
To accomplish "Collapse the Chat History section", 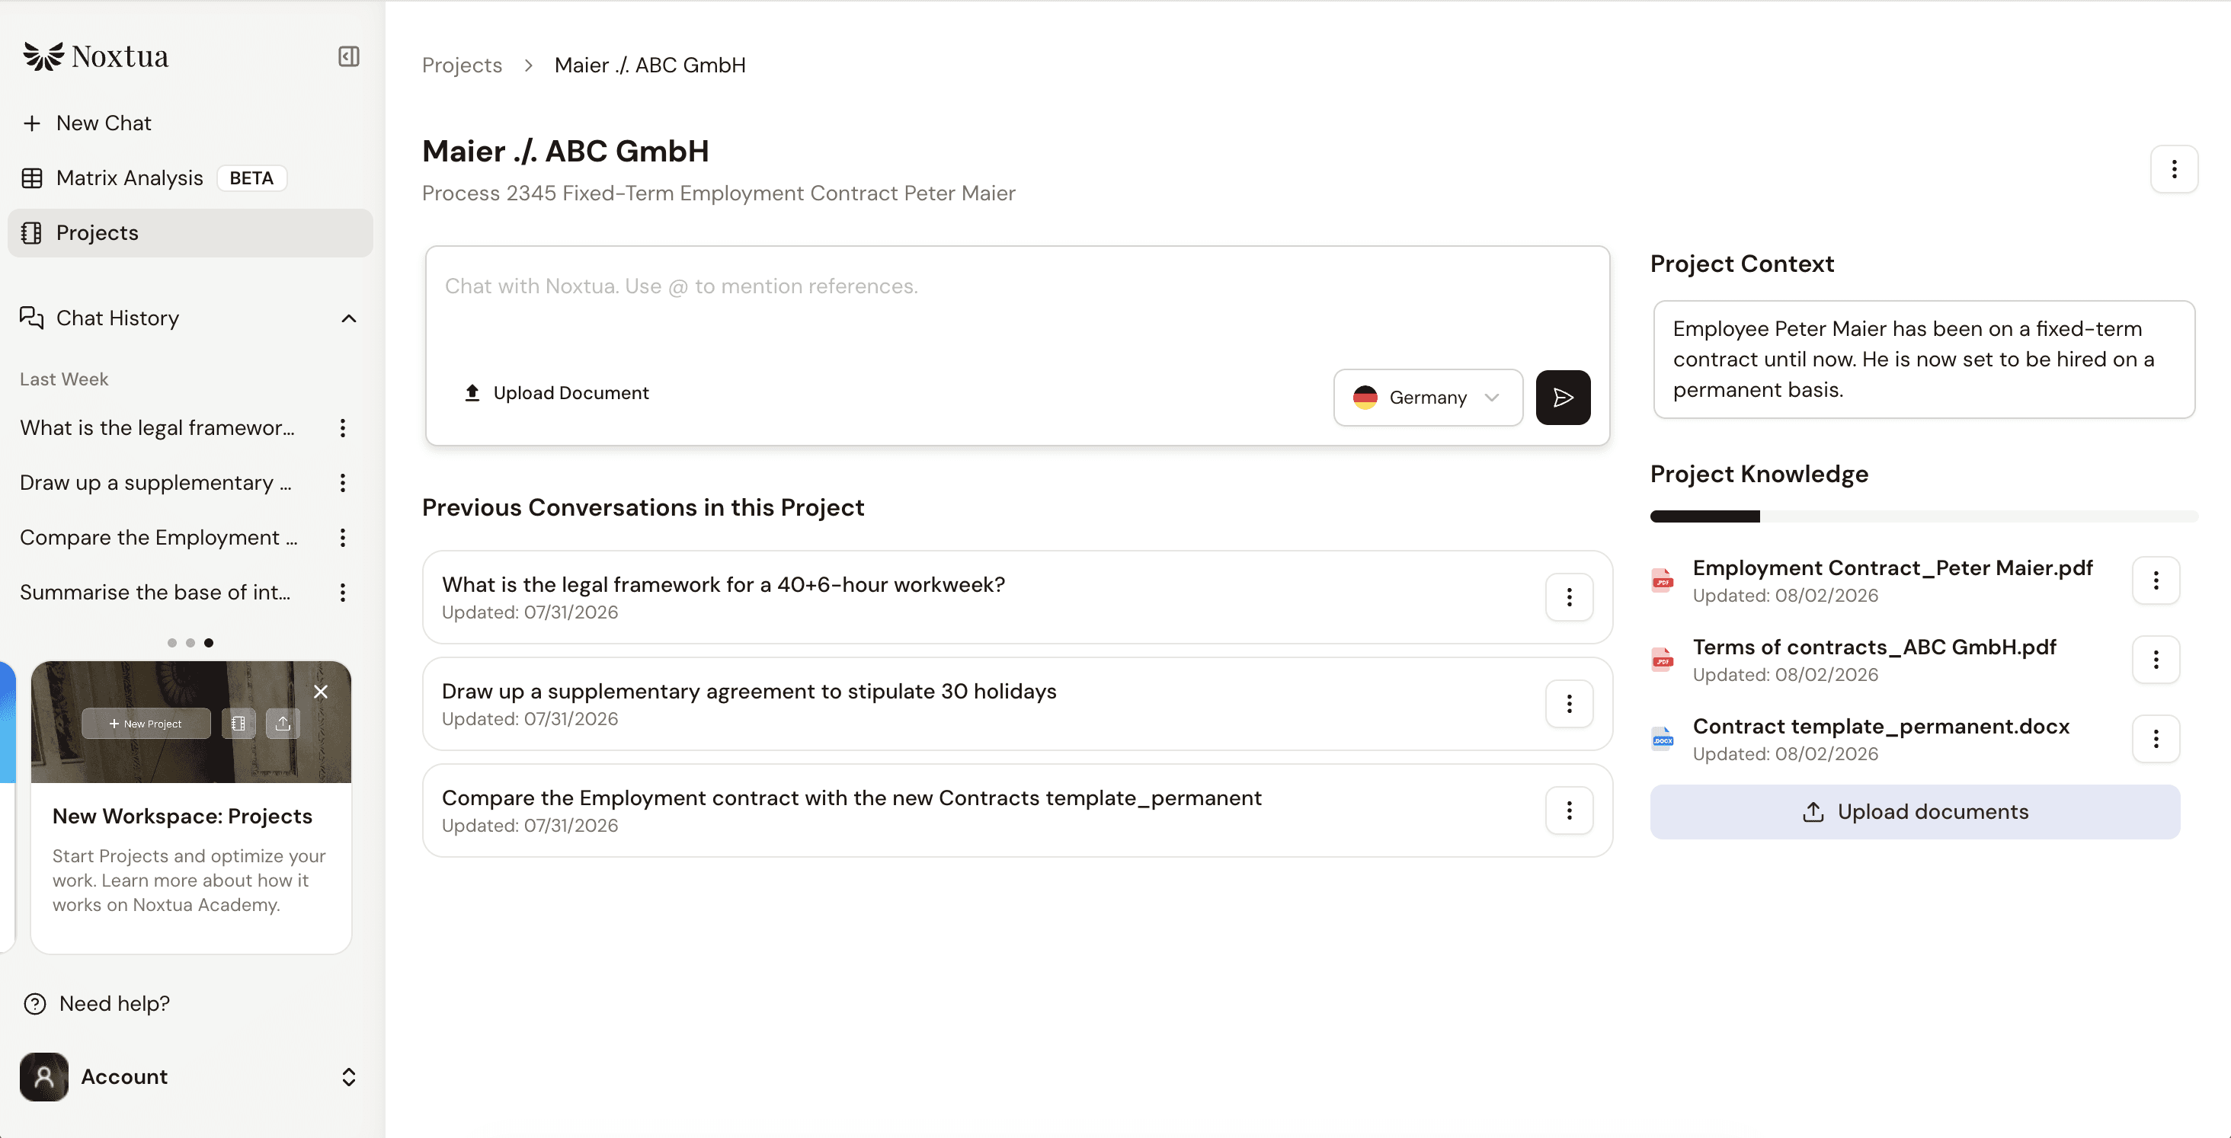I will pyautogui.click(x=348, y=318).
